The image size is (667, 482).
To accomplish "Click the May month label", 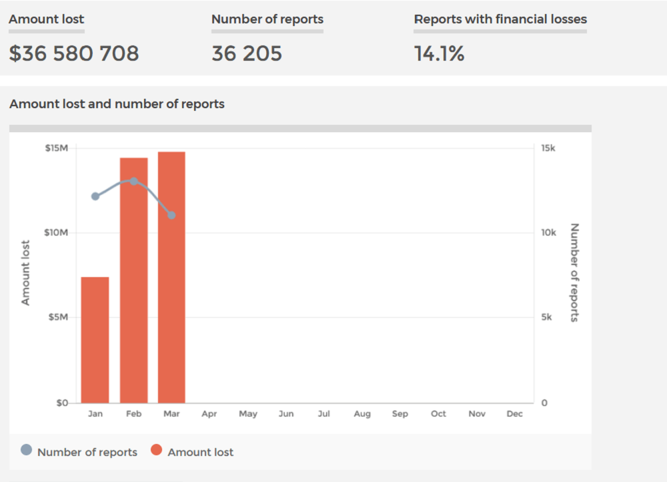I will coord(248,414).
